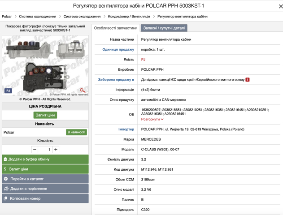
Task: Click the PJ quality badge on photo
Action: click(8, 90)
